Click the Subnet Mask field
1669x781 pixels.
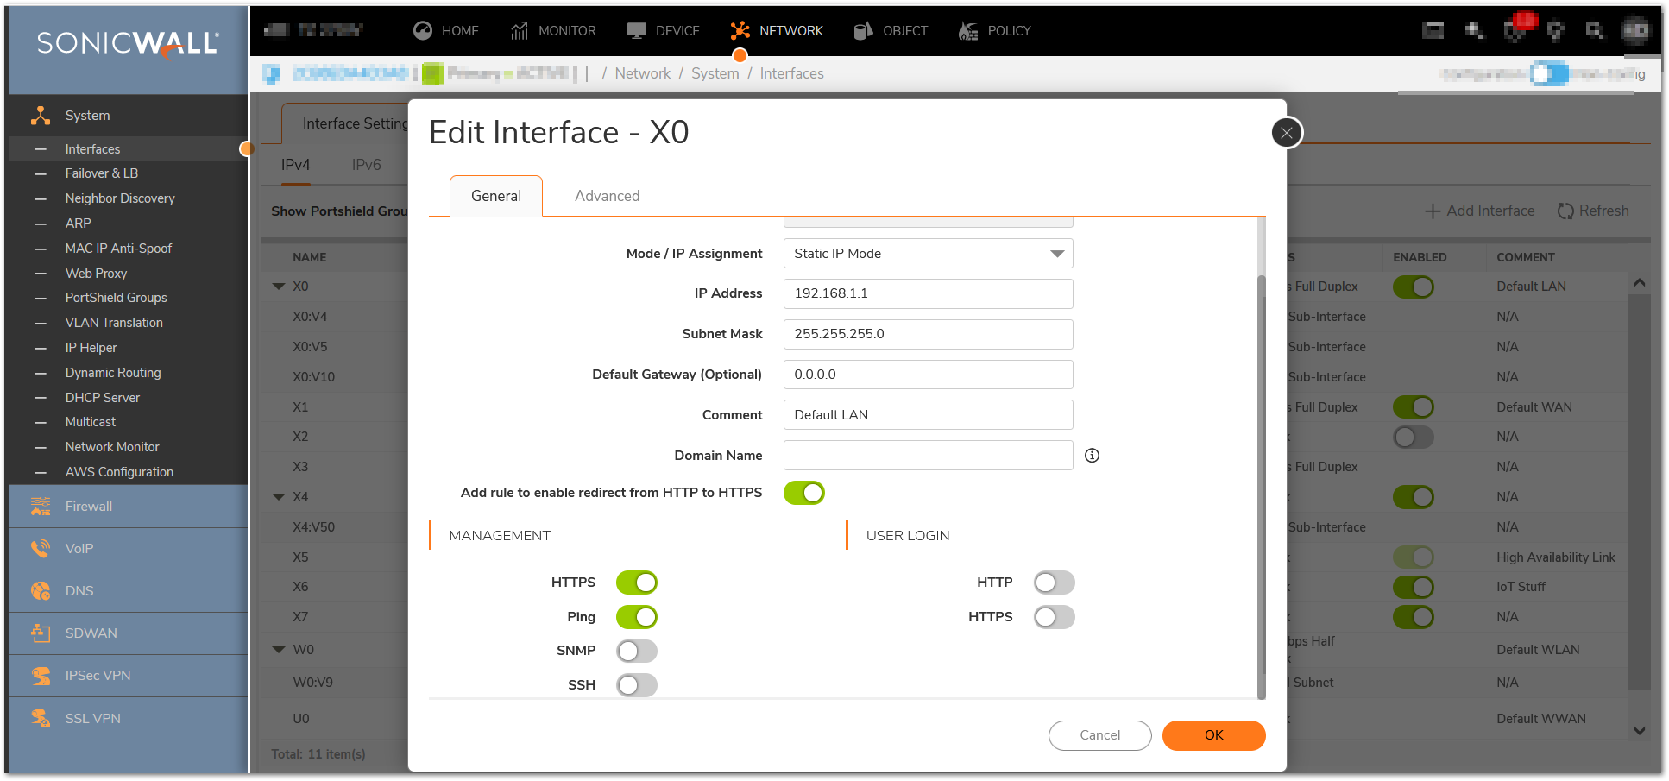tap(929, 334)
